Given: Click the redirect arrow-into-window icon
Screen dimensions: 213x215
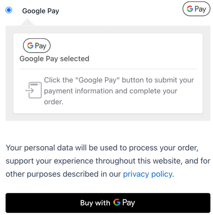Looking at the screenshot, I should tap(33, 90).
